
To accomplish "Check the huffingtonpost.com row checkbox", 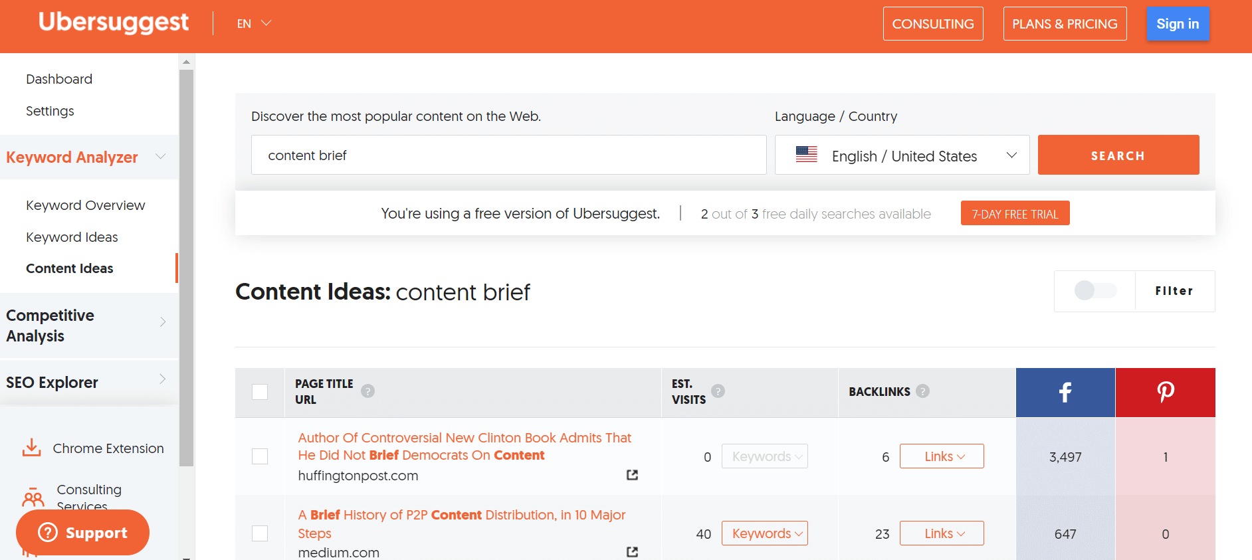I will [260, 456].
